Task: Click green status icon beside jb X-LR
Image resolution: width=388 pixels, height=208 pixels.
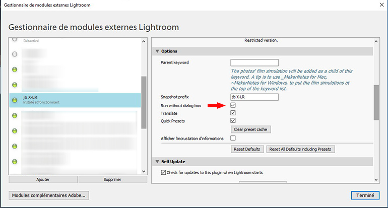Action: pos(15,100)
